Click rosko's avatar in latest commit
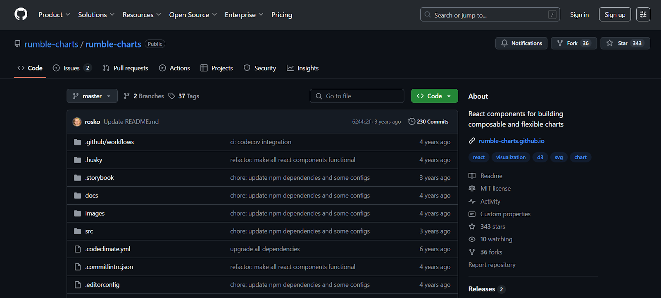Image resolution: width=661 pixels, height=298 pixels. point(77,122)
